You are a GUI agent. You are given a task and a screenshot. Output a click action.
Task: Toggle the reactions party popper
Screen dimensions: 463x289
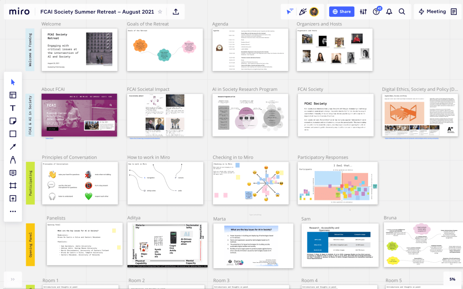coord(302,12)
